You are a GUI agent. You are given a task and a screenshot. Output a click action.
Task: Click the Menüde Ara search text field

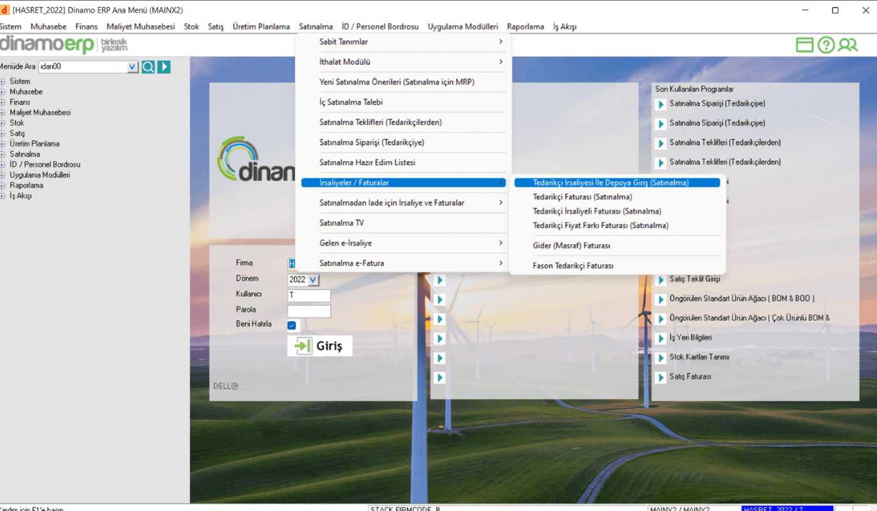tap(83, 67)
